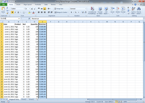This screenshot has height=103, width=145.
Task: Open the General number format dropdown
Action: pos(86,9)
